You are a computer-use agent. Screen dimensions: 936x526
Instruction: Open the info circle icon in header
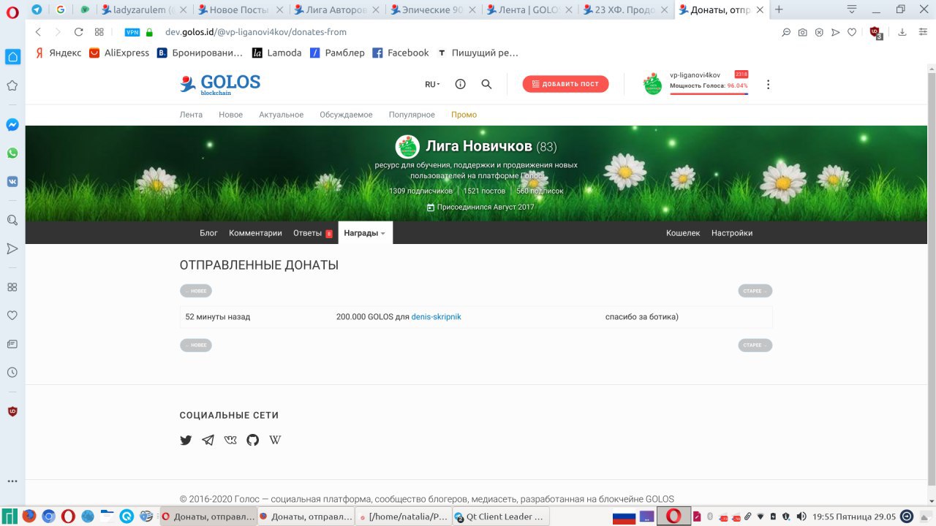click(461, 84)
